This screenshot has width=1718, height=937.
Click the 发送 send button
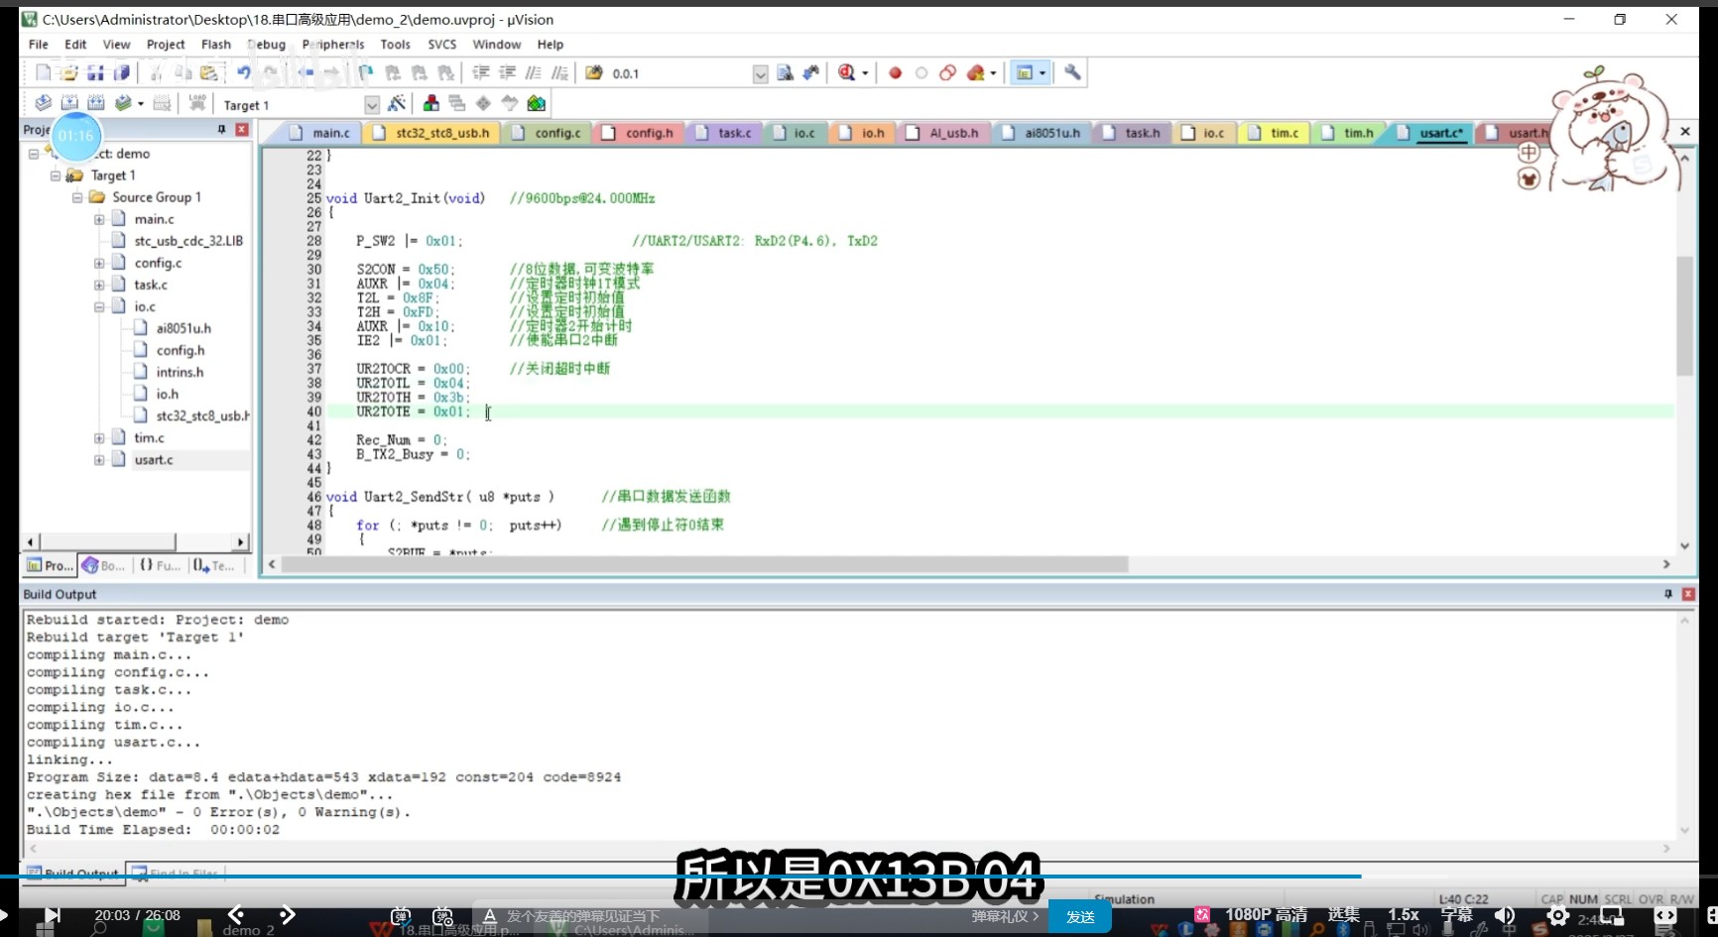1080,916
